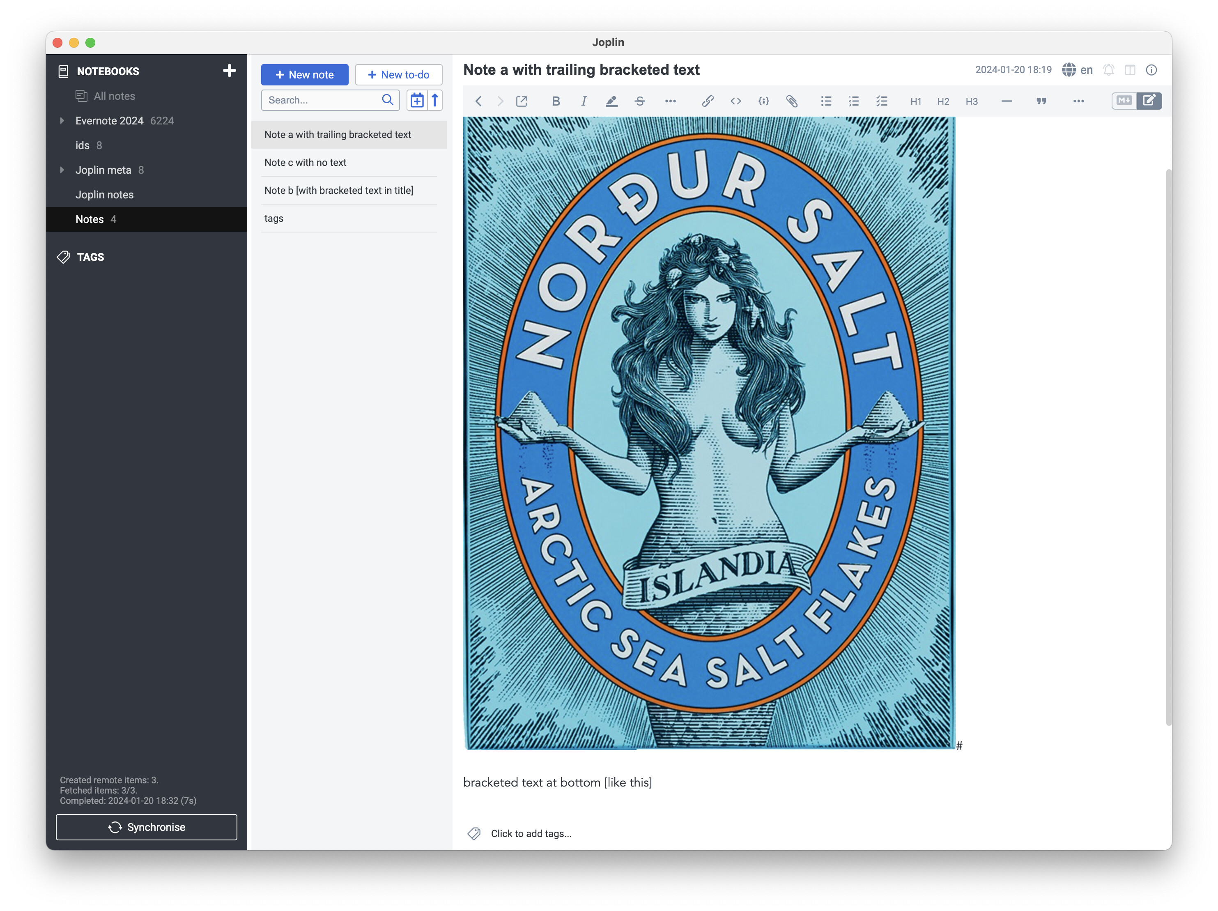Open note in external editor

coord(522,101)
